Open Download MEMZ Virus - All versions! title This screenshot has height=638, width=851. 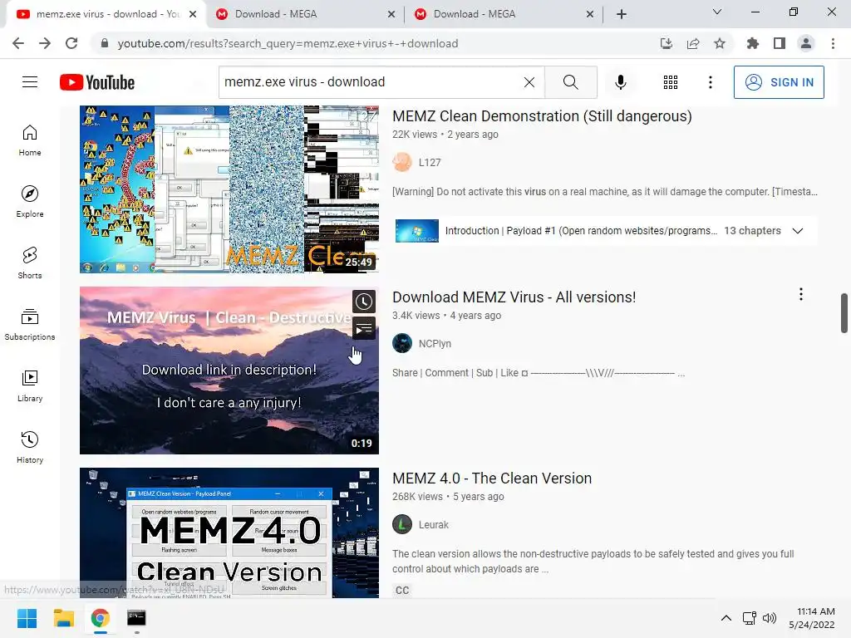pos(514,297)
